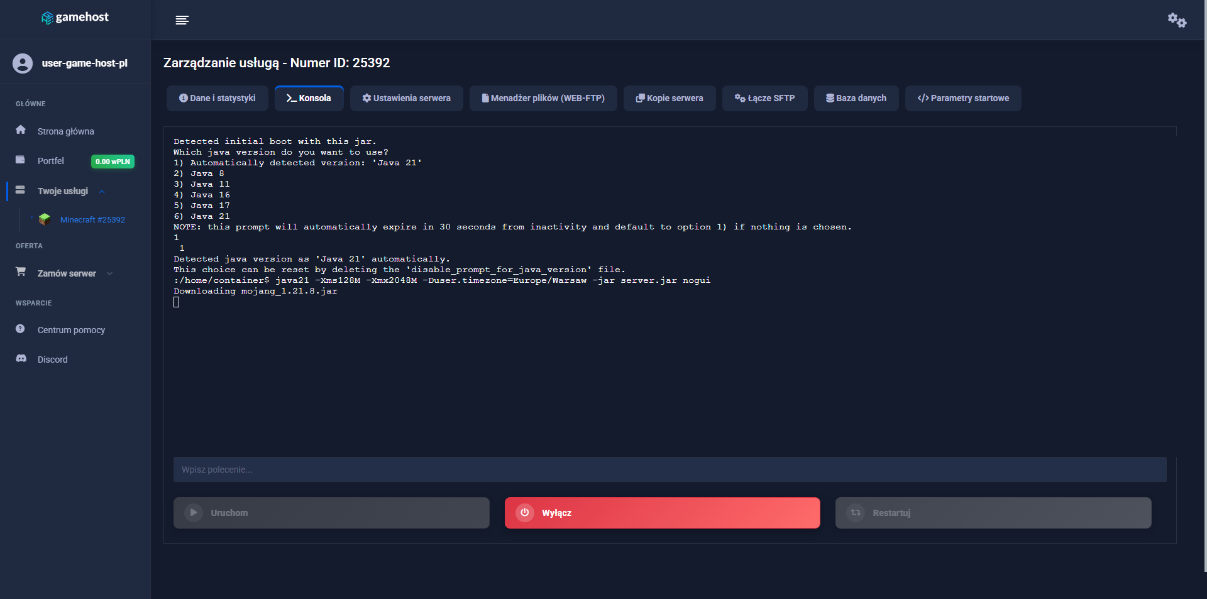1207x599 pixels.
Task: Toggle the sidebar hamburger menu
Action: coord(182,20)
